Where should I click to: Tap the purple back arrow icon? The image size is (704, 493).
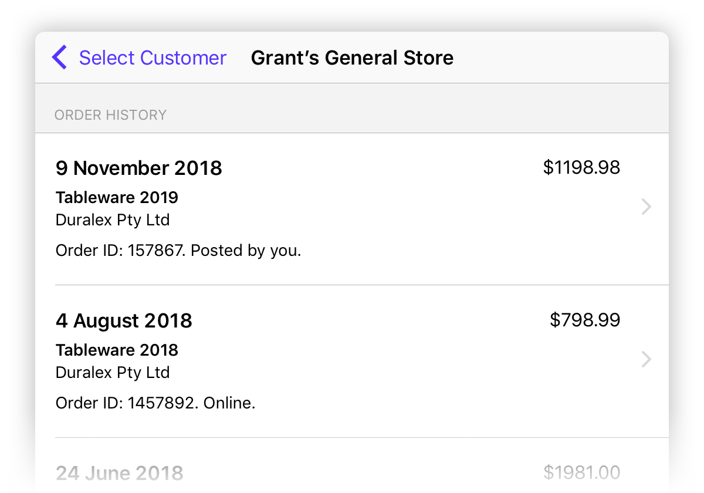tap(59, 58)
